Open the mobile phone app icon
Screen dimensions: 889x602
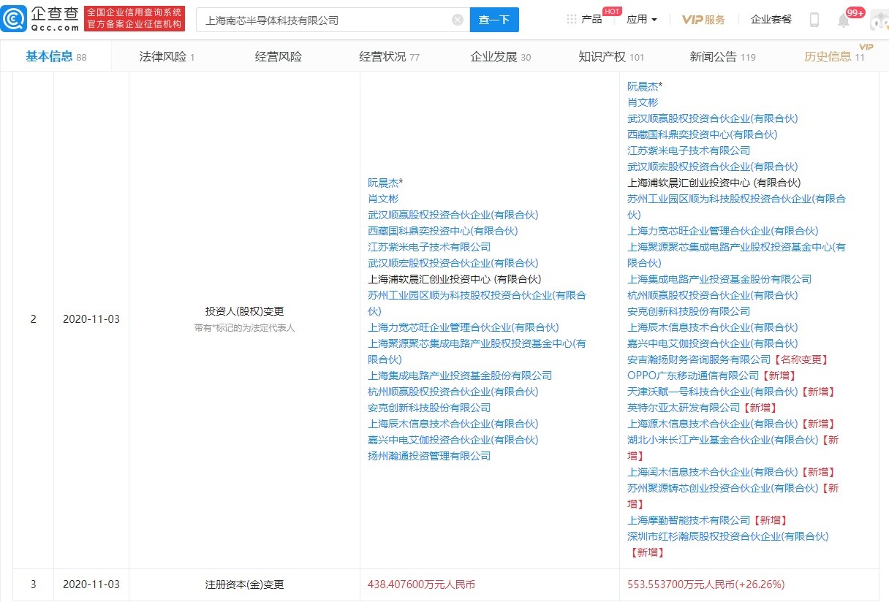click(814, 20)
